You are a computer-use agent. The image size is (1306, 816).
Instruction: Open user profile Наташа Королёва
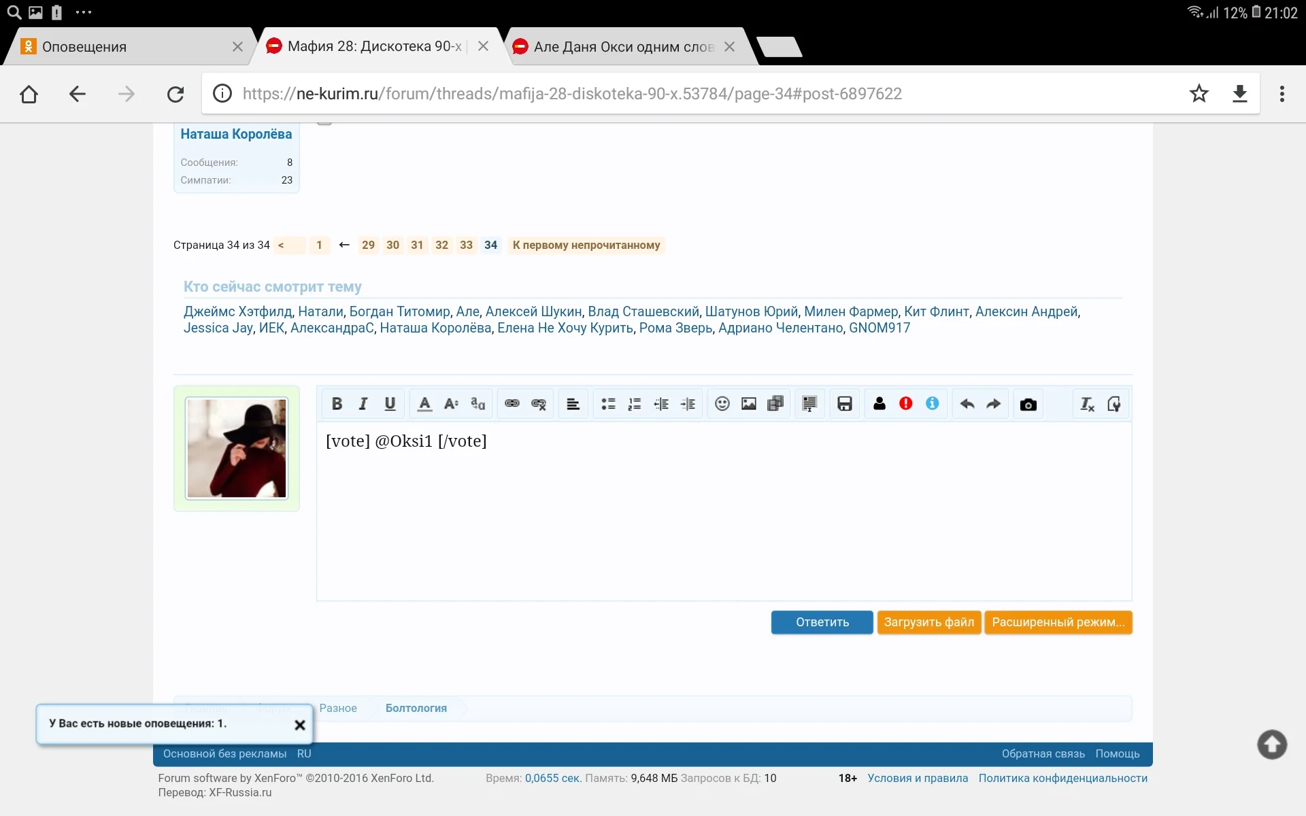(x=235, y=134)
